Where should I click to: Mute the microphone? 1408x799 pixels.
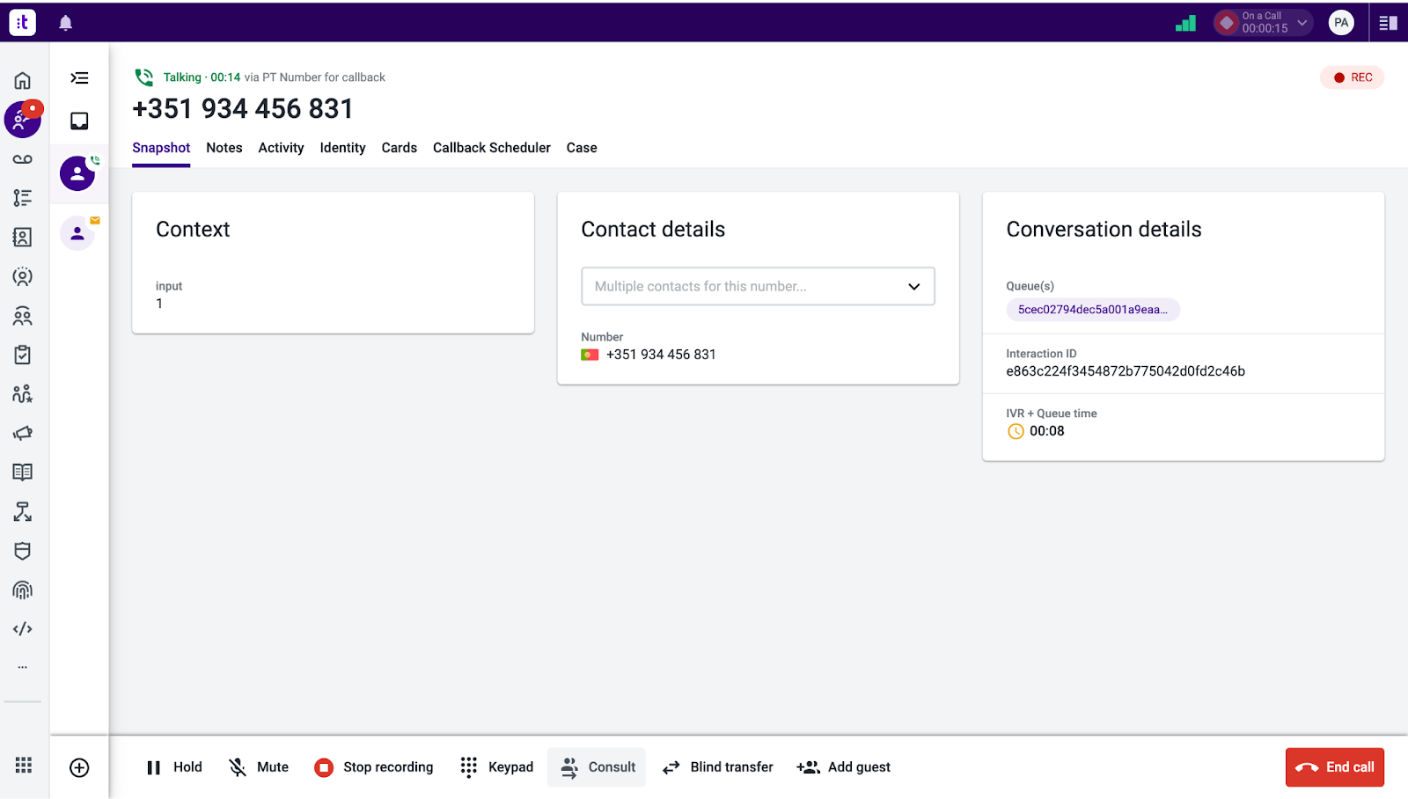click(259, 767)
